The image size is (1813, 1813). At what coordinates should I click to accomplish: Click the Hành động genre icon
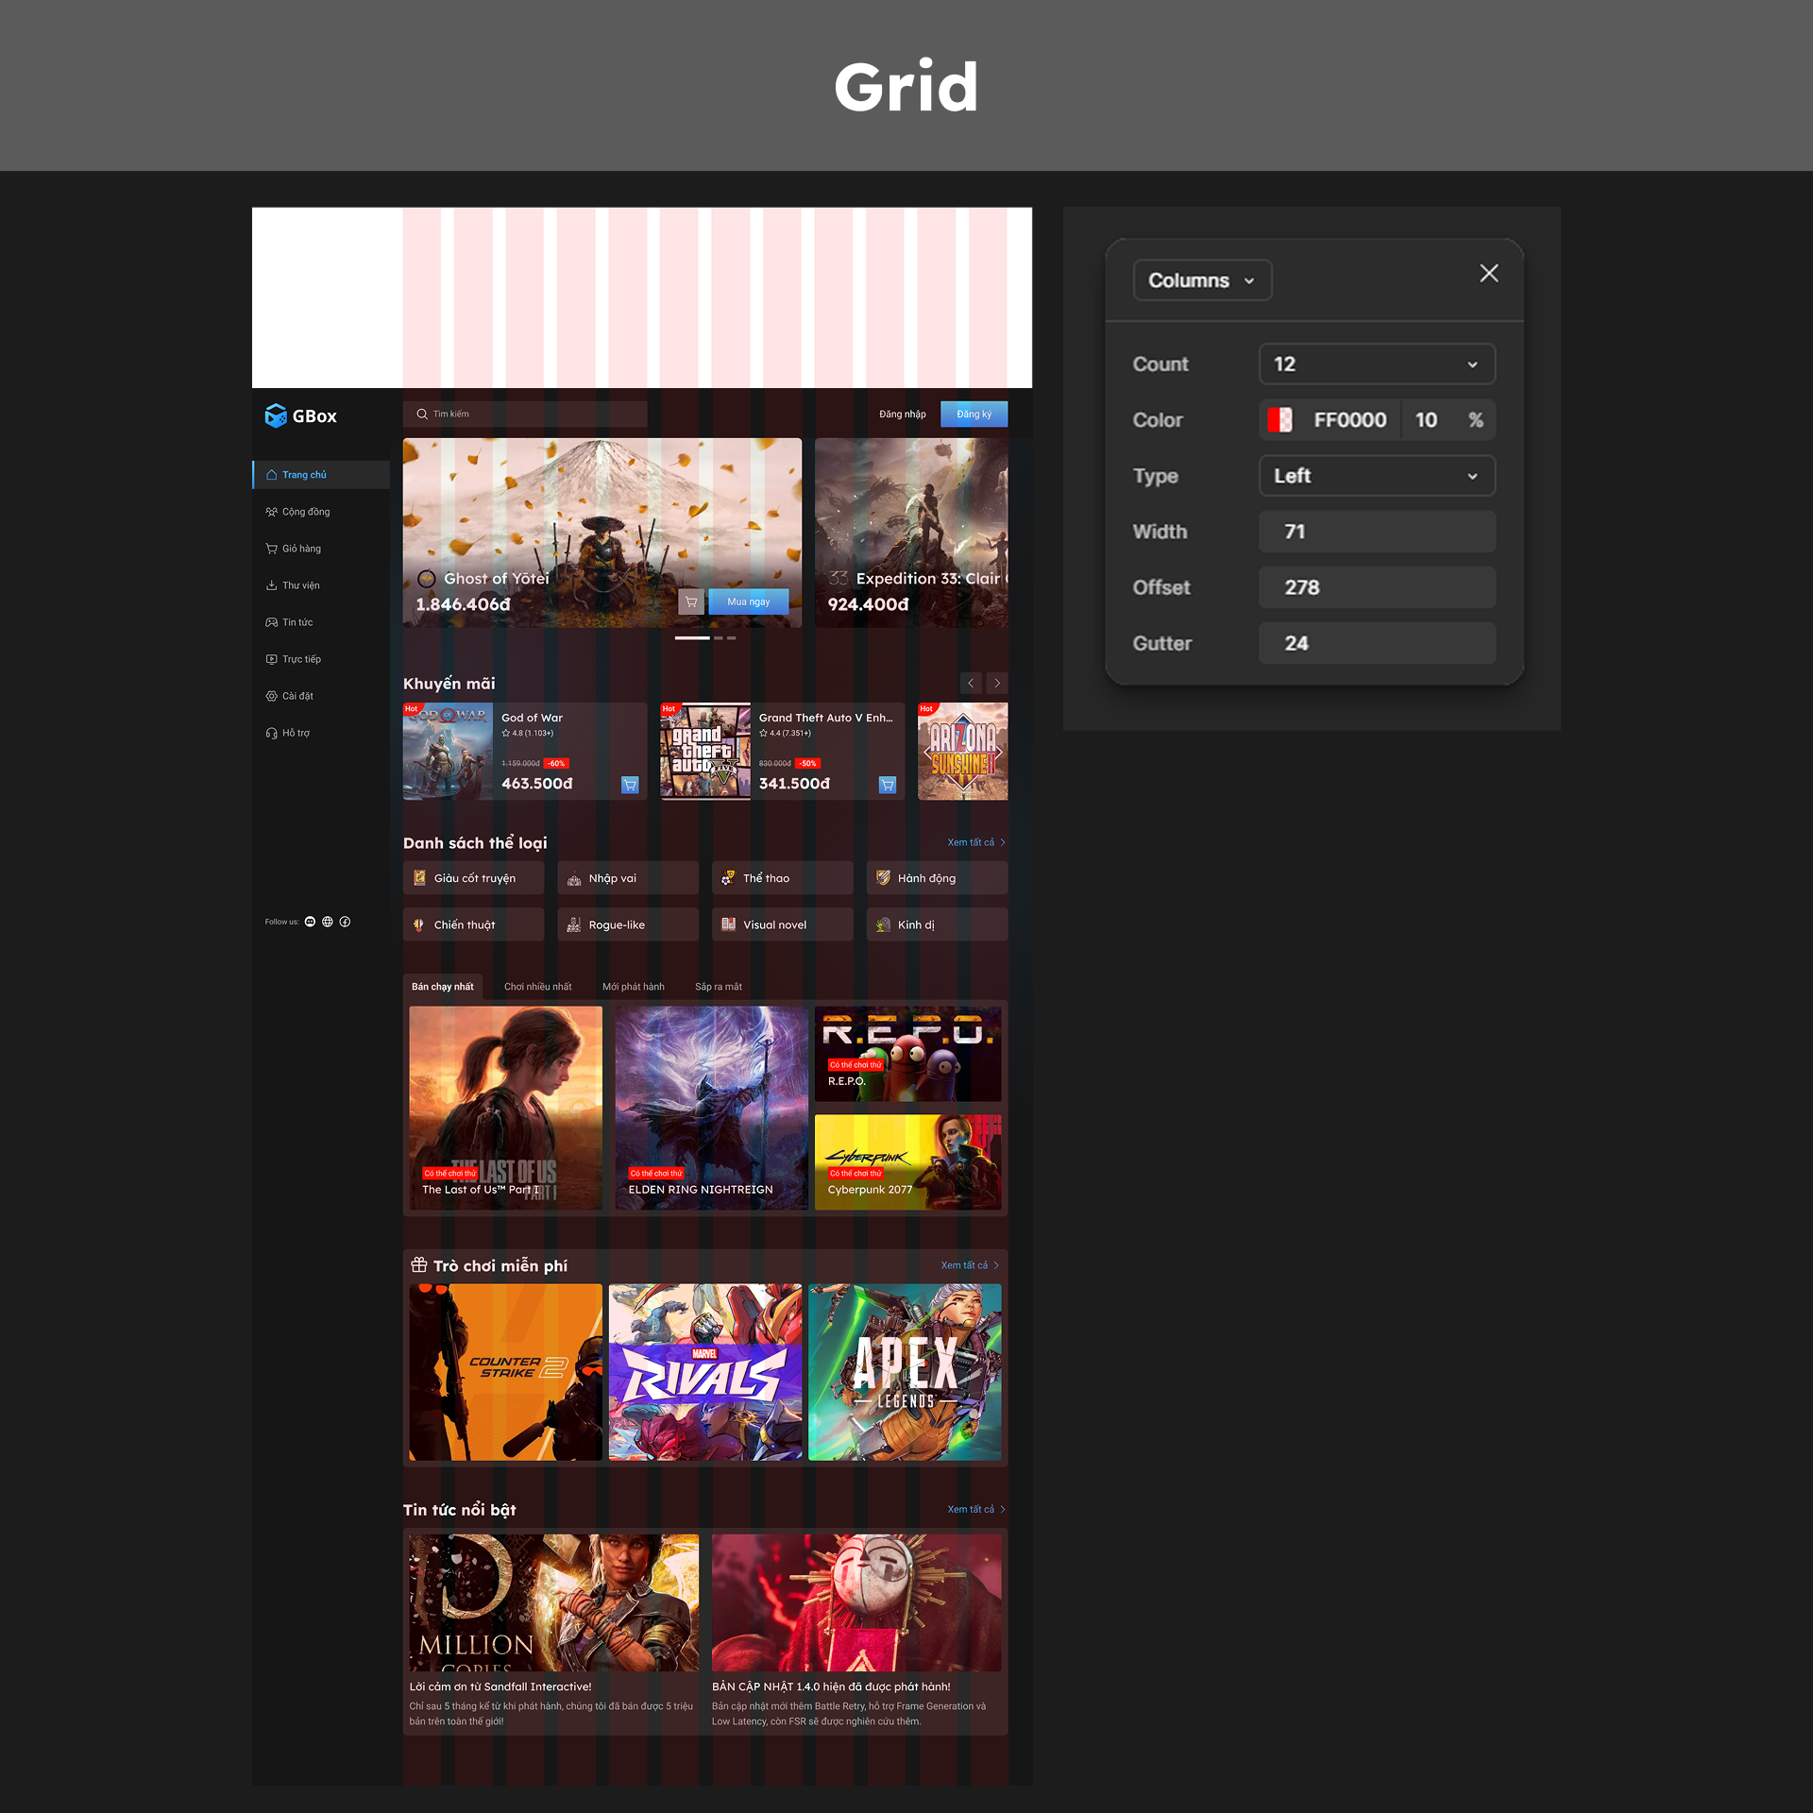coord(883,878)
